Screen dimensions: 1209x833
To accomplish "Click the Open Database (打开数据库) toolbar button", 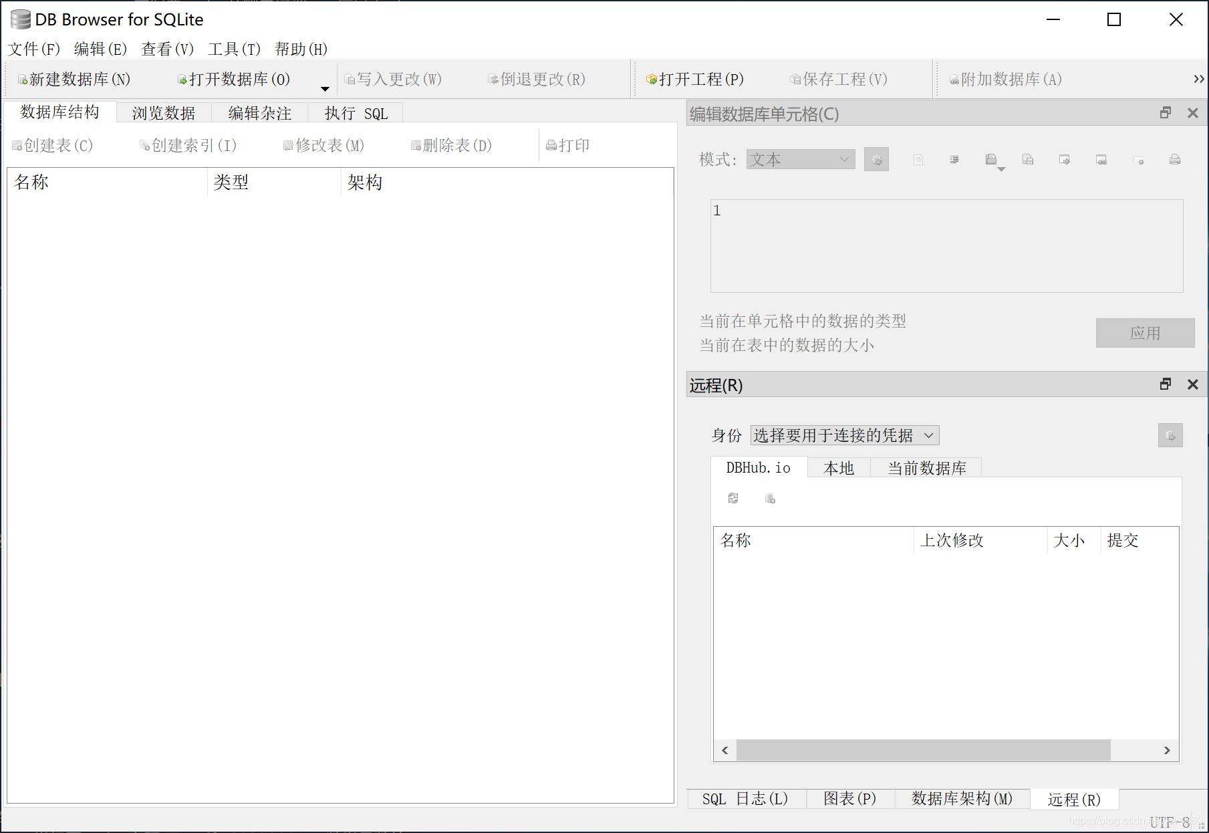I will (234, 80).
